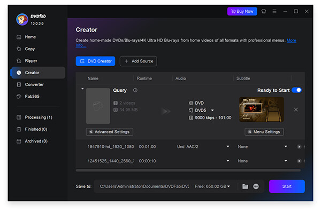This screenshot has width=321, height=212.
Task: Browse output folder with folder icon
Action: pyautogui.click(x=245, y=186)
